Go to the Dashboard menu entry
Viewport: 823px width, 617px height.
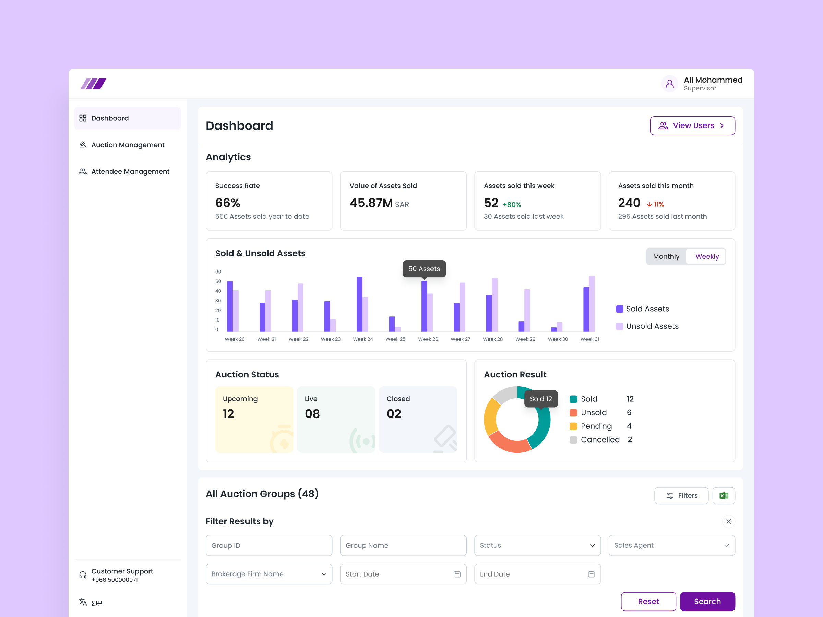tap(109, 118)
